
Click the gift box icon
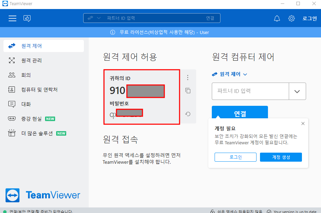12,133
